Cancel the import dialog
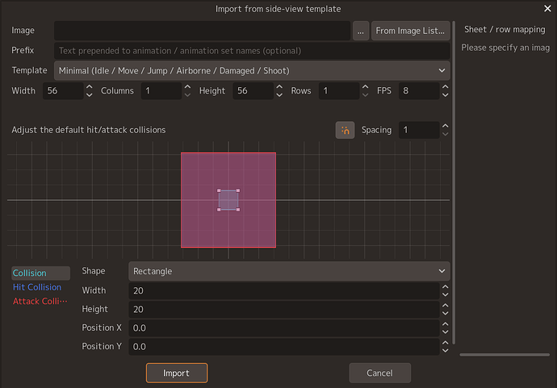The height and width of the screenshot is (388, 557). [379, 373]
